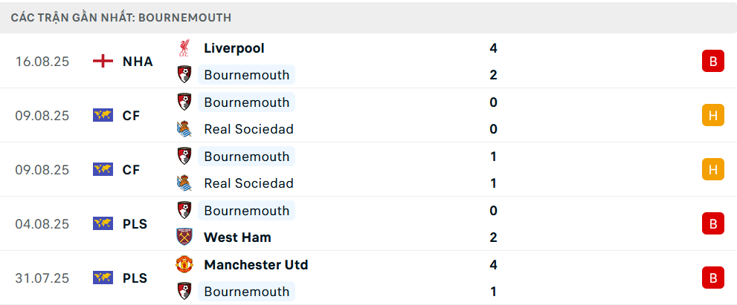Screen dimensions: 737x305
Task: Click the West Ham club crest
Action: [184, 237]
